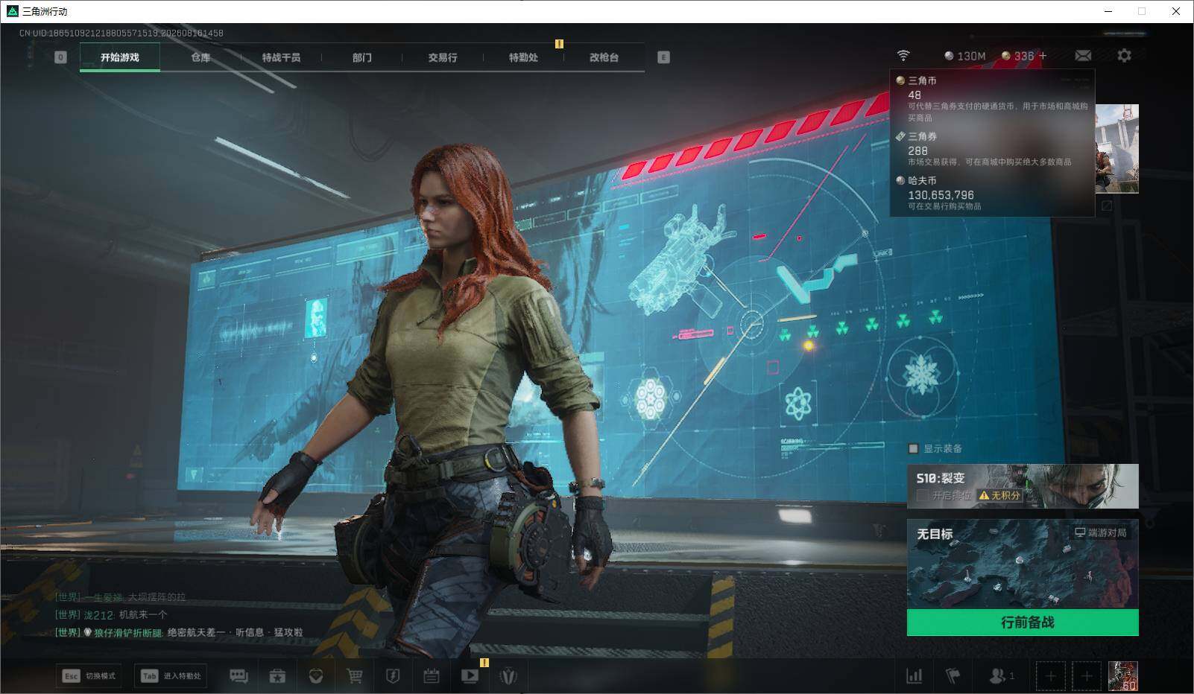The width and height of the screenshot is (1194, 694).
Task: Open the shopping cart store icon
Action: click(355, 676)
